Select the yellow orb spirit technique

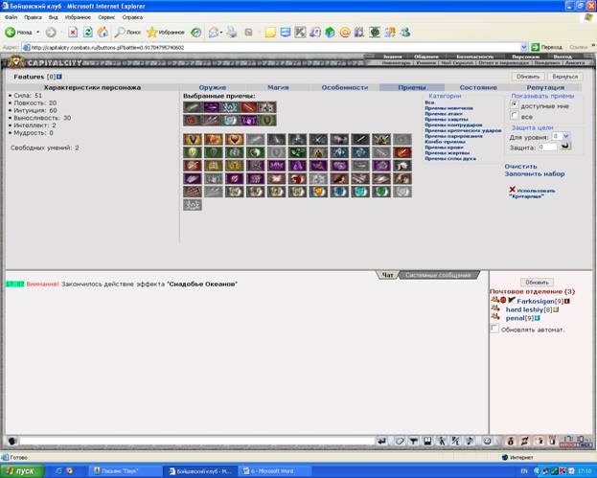[318, 192]
